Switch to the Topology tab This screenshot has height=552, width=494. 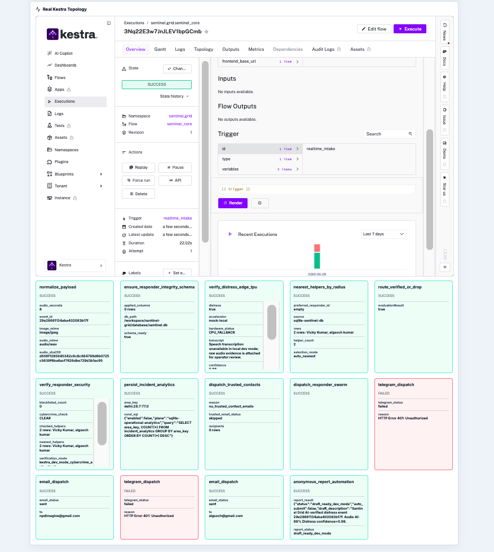(x=204, y=49)
